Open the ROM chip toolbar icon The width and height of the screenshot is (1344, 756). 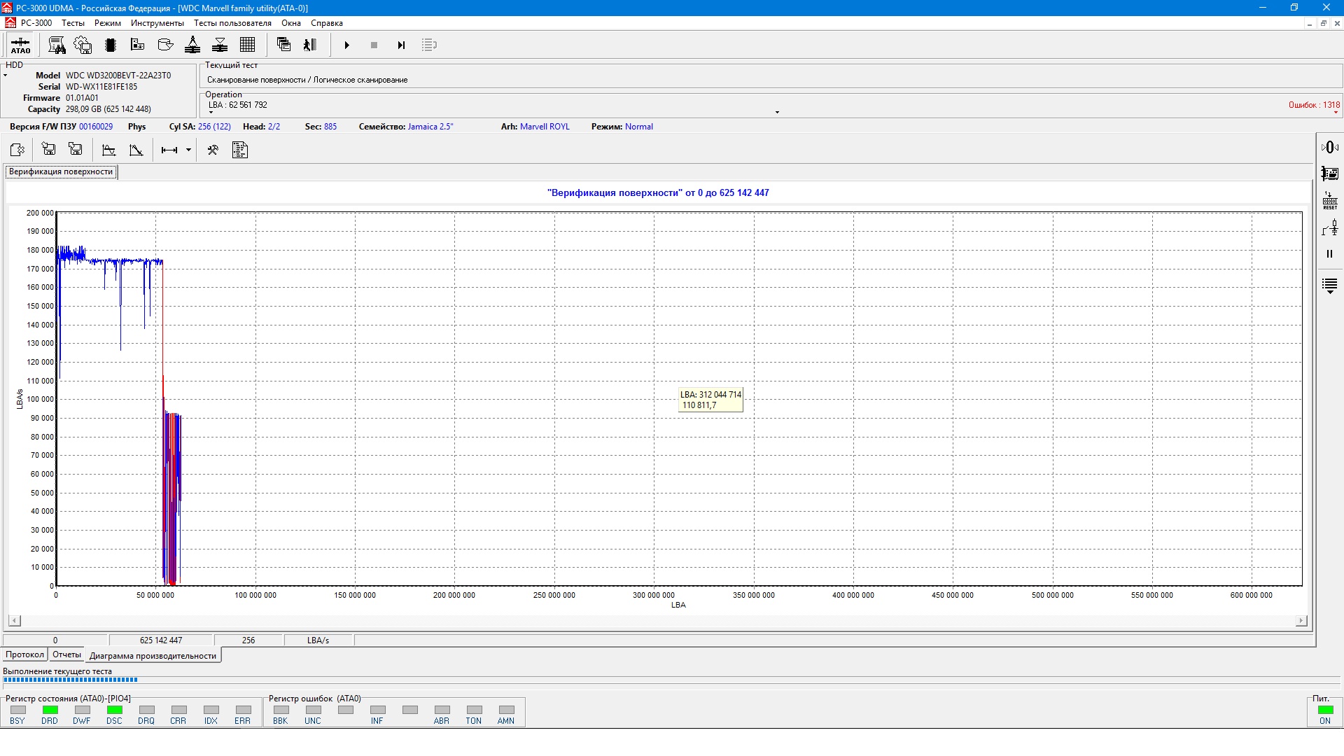[x=110, y=45]
